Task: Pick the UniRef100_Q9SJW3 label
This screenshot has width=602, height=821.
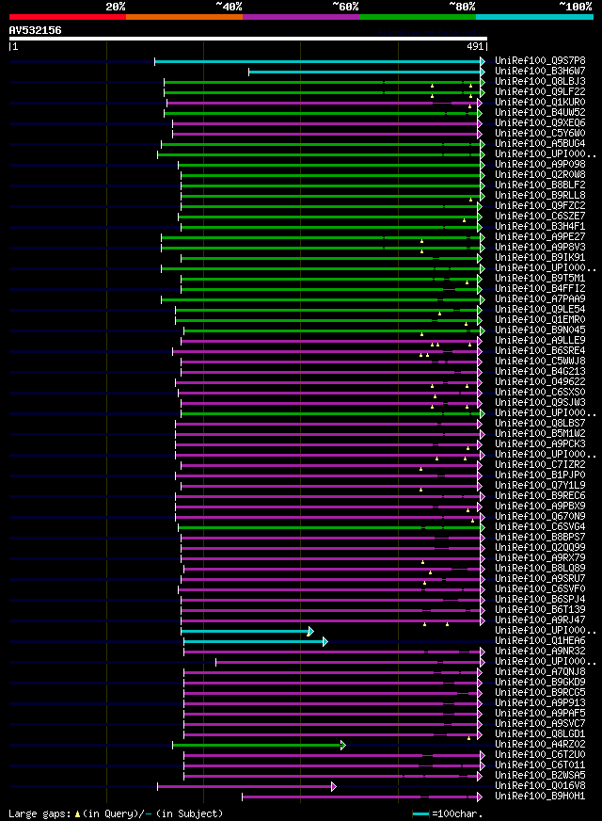Action: point(540,403)
